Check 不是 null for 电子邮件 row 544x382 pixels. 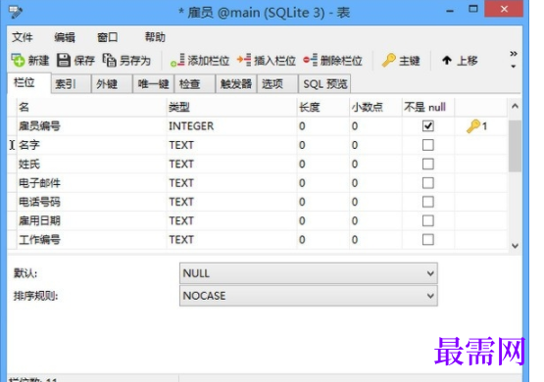tap(427, 183)
